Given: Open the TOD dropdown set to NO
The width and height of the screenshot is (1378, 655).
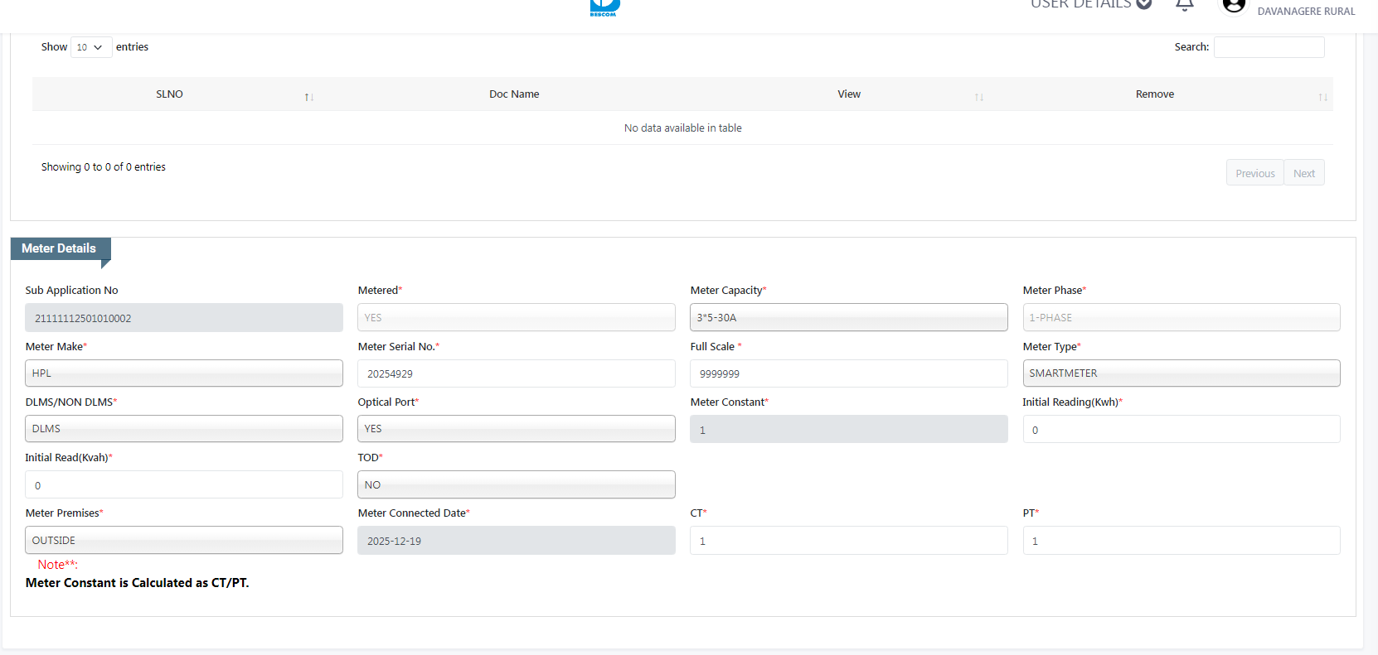Looking at the screenshot, I should pyautogui.click(x=516, y=485).
